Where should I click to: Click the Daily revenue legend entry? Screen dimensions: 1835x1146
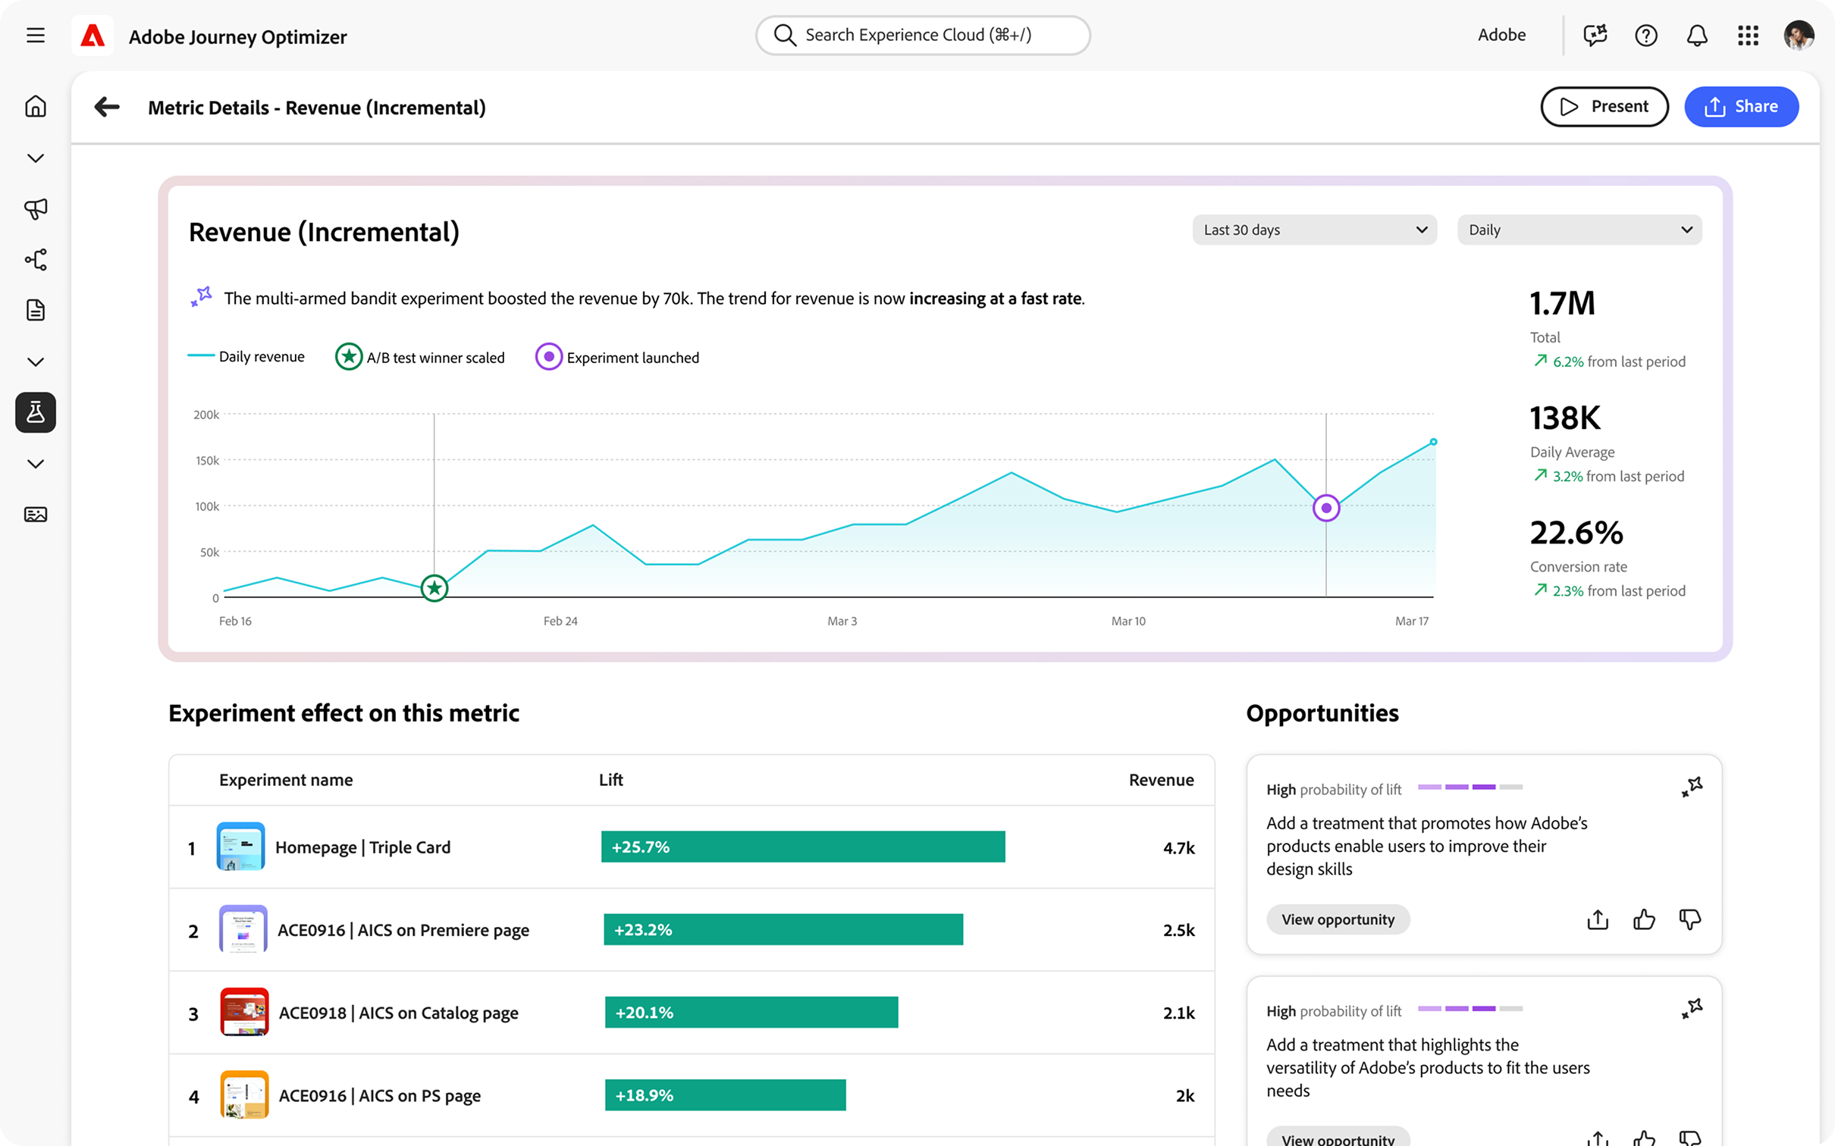pyautogui.click(x=246, y=356)
